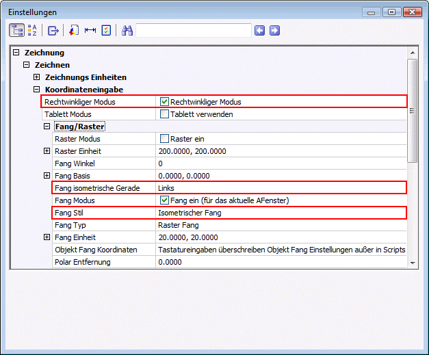429x355 pixels.
Task: Collapse the Fang/Raster group
Action: [x=47, y=127]
